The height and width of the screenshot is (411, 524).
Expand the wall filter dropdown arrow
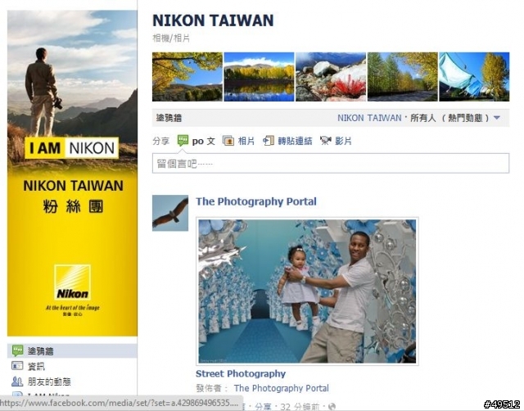[x=497, y=118]
